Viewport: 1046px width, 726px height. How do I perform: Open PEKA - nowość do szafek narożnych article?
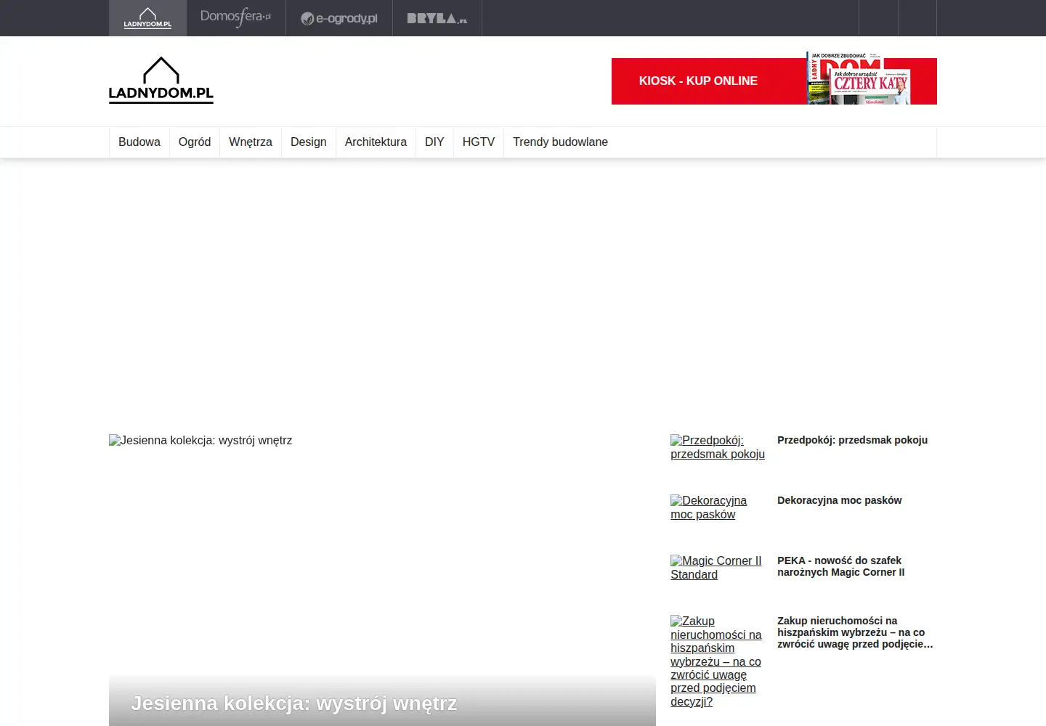pyautogui.click(x=841, y=566)
